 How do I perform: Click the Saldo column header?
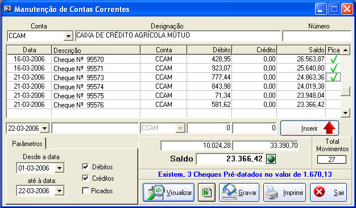pyautogui.click(x=301, y=50)
